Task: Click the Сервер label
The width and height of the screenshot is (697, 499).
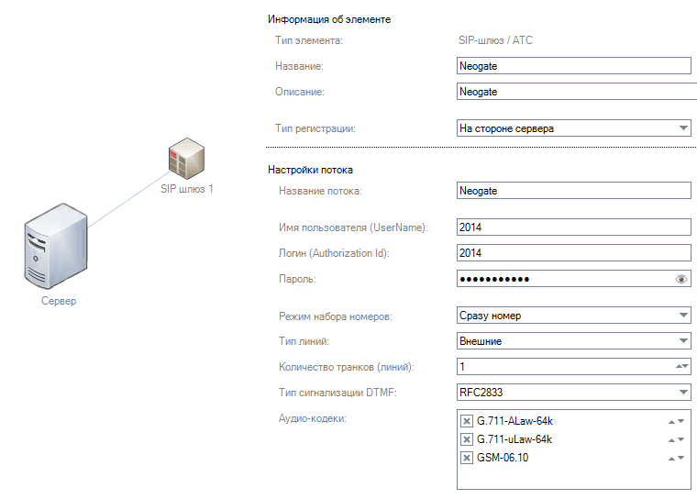Action: point(59,301)
